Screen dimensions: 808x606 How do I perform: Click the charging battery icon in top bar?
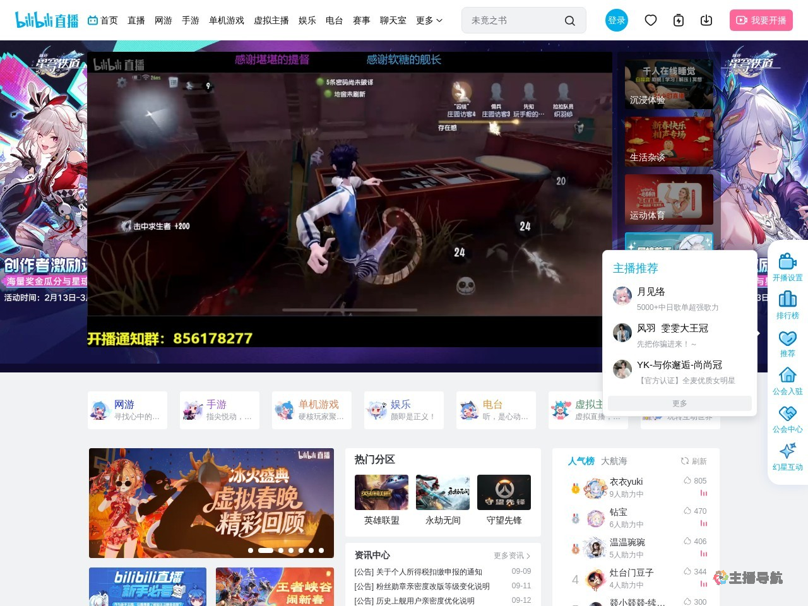pos(679,20)
